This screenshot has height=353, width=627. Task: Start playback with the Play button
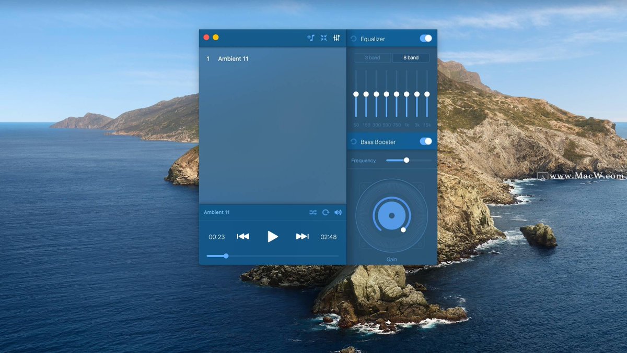273,236
